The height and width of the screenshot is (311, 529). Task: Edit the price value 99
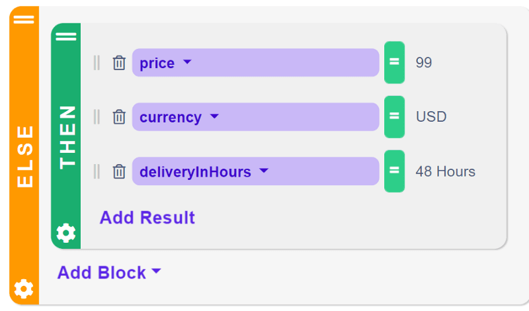pos(424,62)
